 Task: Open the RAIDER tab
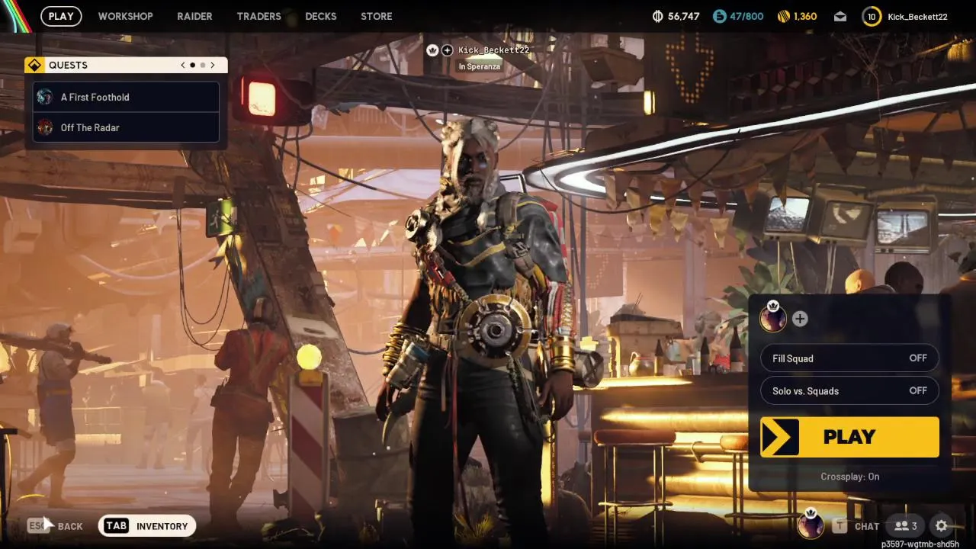(x=194, y=16)
